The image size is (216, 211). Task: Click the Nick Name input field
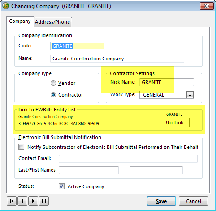pos(167,82)
